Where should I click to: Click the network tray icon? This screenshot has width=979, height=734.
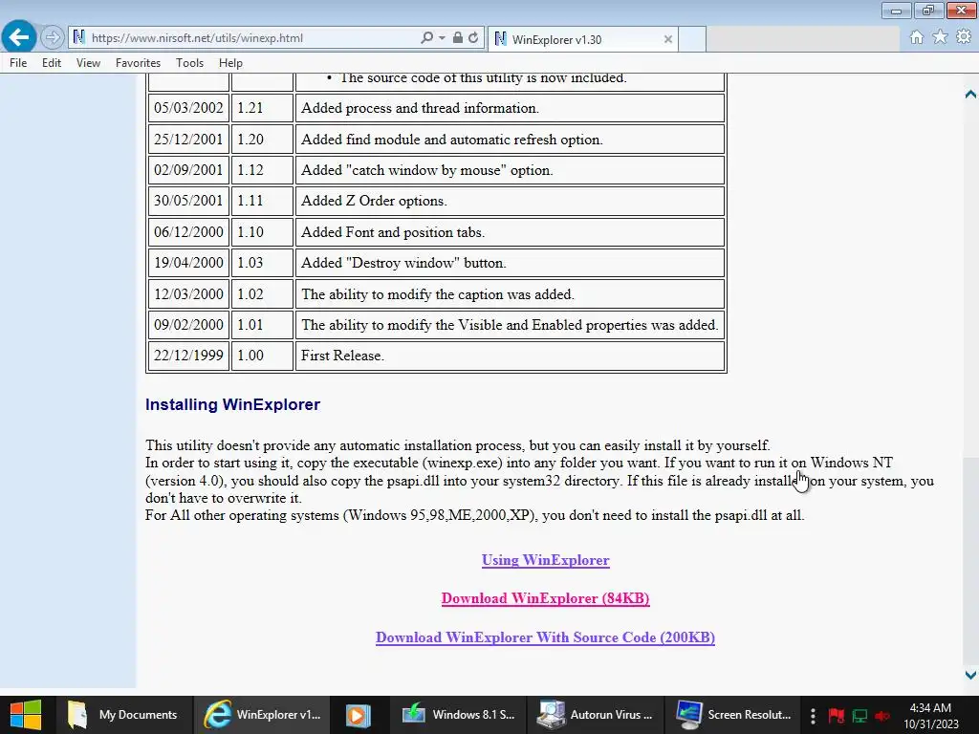tap(859, 716)
